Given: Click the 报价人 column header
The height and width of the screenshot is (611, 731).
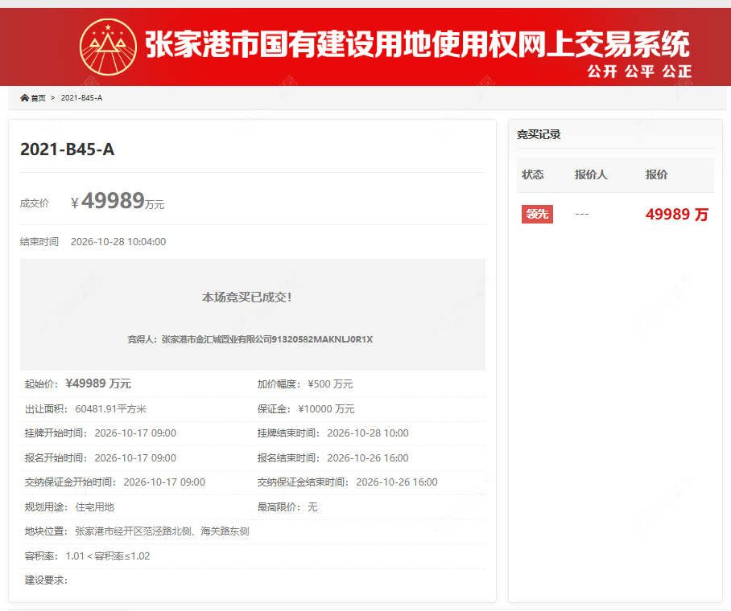Looking at the screenshot, I should click(591, 174).
